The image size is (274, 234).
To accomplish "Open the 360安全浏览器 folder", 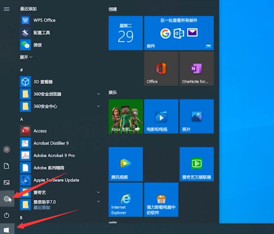I will click(x=60, y=94).
